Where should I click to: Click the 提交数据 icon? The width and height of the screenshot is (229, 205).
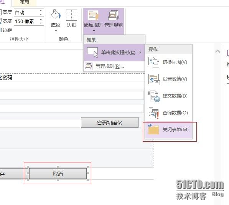pyautogui.click(x=154, y=96)
